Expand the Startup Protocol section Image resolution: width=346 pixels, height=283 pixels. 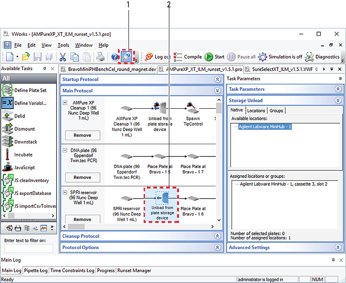(217, 79)
